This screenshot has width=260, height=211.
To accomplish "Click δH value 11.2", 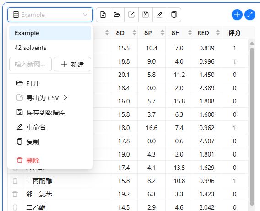I will (179, 75).
